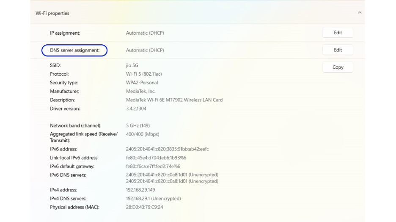396x222 pixels.
Task: Click the IPv4 DNS server 192.168.29.1 entry
Action: click(x=153, y=198)
